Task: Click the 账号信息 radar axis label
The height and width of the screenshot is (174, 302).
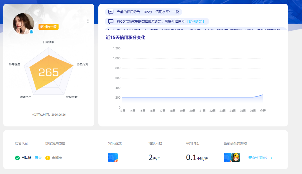Action: coord(15,64)
